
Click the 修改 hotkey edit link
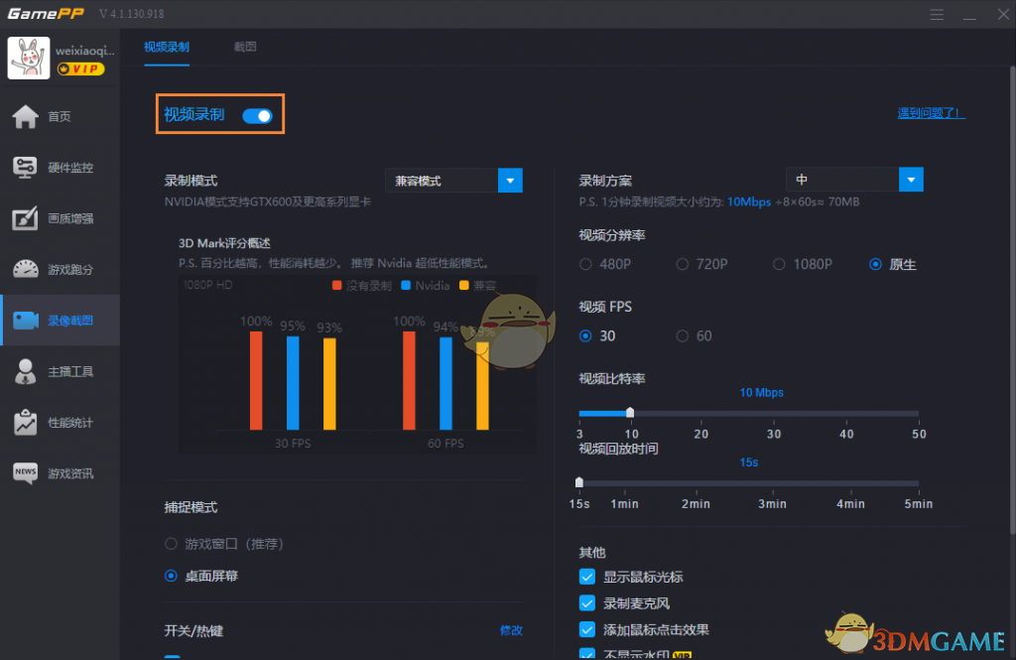pos(511,630)
